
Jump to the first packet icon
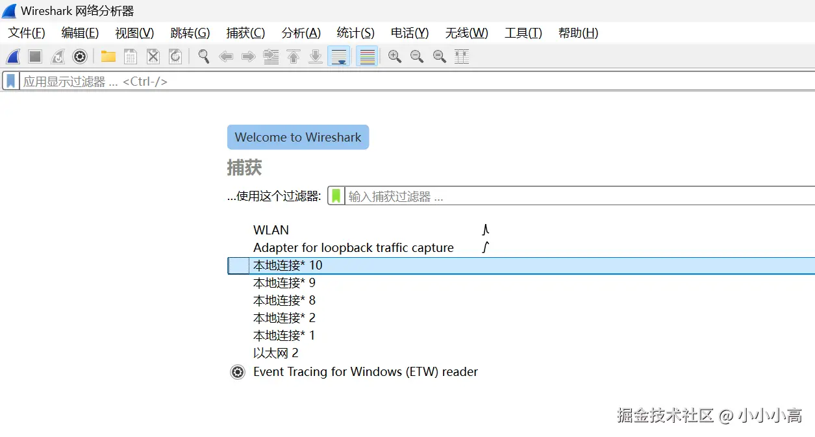294,57
